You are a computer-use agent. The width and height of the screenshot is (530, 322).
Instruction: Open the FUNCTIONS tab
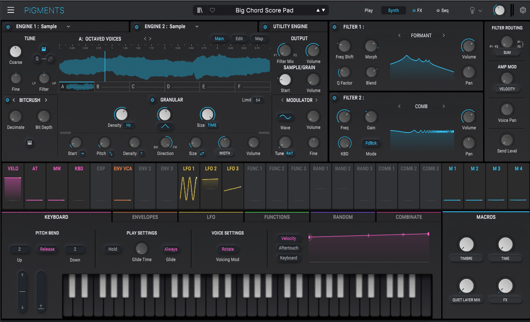(x=277, y=217)
